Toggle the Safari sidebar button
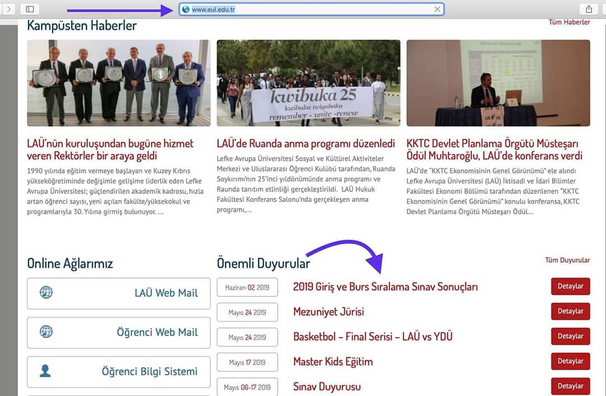 30,9
